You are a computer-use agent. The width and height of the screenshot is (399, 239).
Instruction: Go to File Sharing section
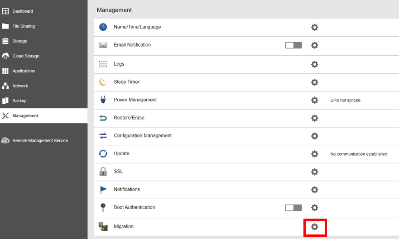tap(24, 26)
